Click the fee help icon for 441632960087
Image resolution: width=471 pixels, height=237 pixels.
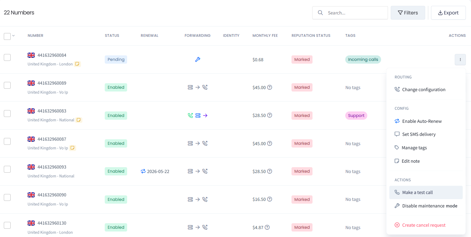[x=270, y=143]
